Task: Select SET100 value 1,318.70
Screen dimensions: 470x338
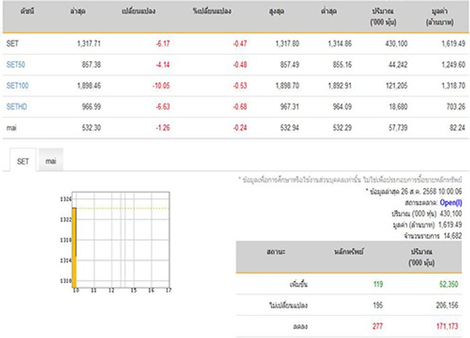Action: (453, 86)
